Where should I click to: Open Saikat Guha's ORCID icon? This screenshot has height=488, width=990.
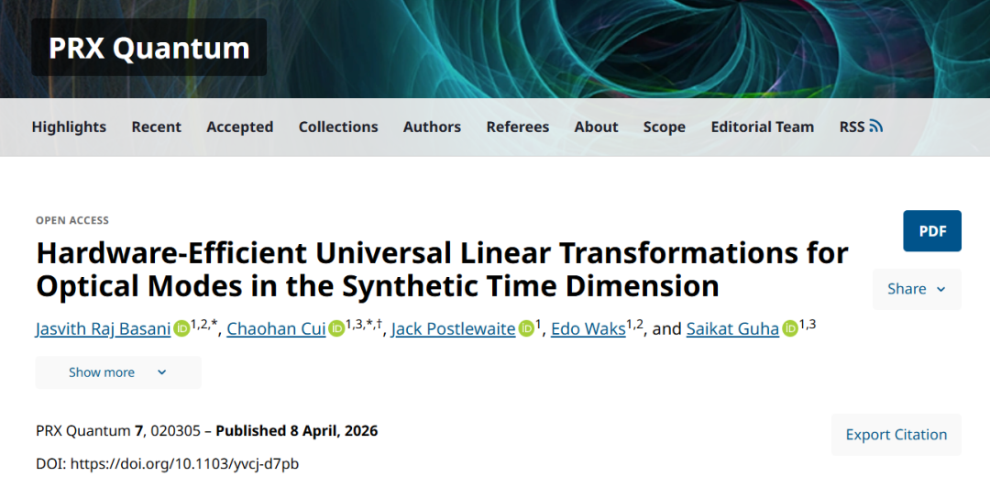pos(789,328)
